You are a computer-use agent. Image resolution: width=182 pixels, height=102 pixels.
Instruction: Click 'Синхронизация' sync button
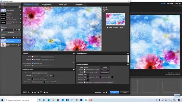coord(105,73)
